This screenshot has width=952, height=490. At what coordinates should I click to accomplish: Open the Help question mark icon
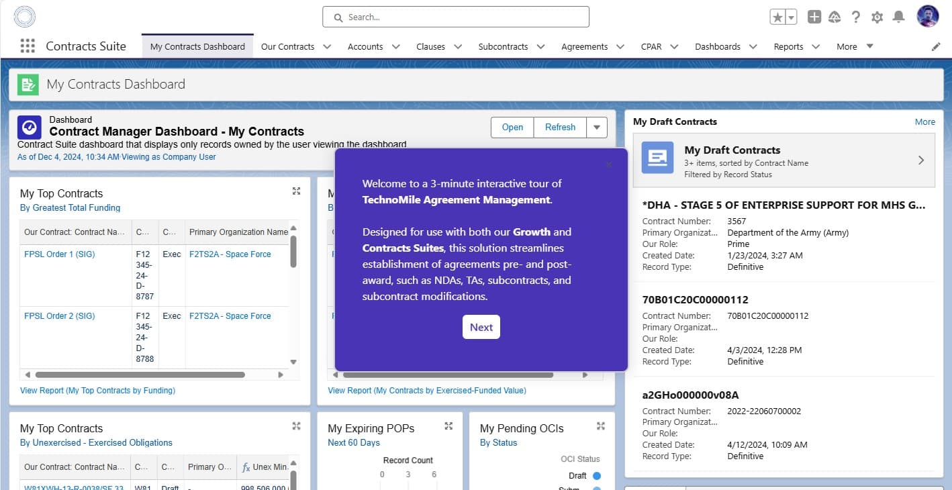(x=855, y=17)
